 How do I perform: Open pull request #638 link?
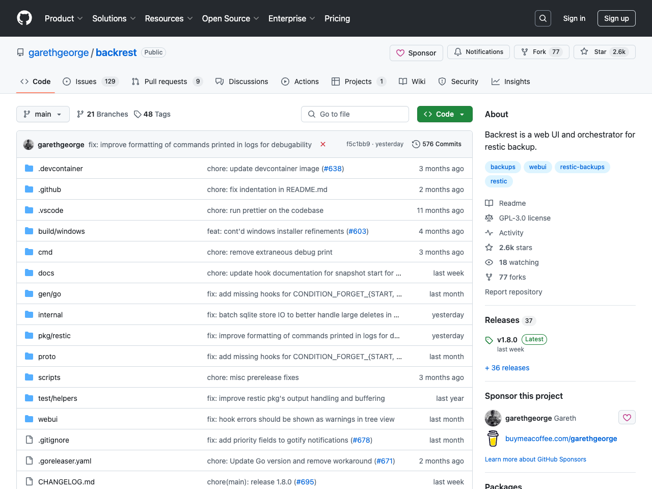tap(333, 169)
